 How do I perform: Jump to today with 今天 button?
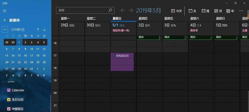click(177, 11)
